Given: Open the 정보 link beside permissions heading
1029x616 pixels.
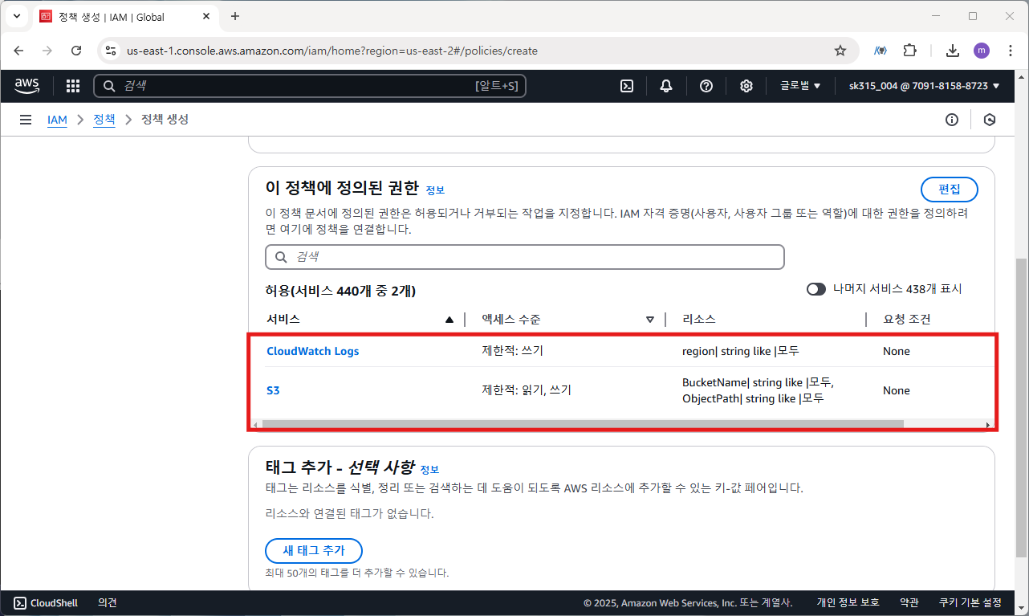Looking at the screenshot, I should tap(435, 190).
